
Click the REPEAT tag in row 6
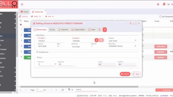161,57
